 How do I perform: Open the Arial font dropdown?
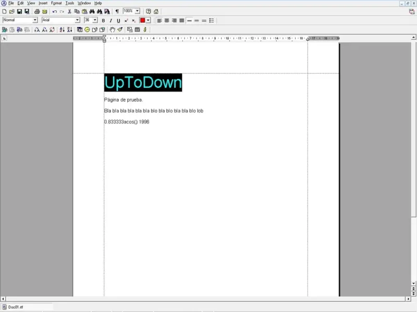tap(77, 20)
